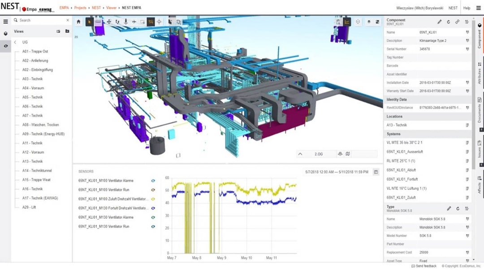Screen dimensions: 484x270
Task: Hide the 65NT_KLI01_M130 Ventilator Run sensor
Action: pos(153,226)
